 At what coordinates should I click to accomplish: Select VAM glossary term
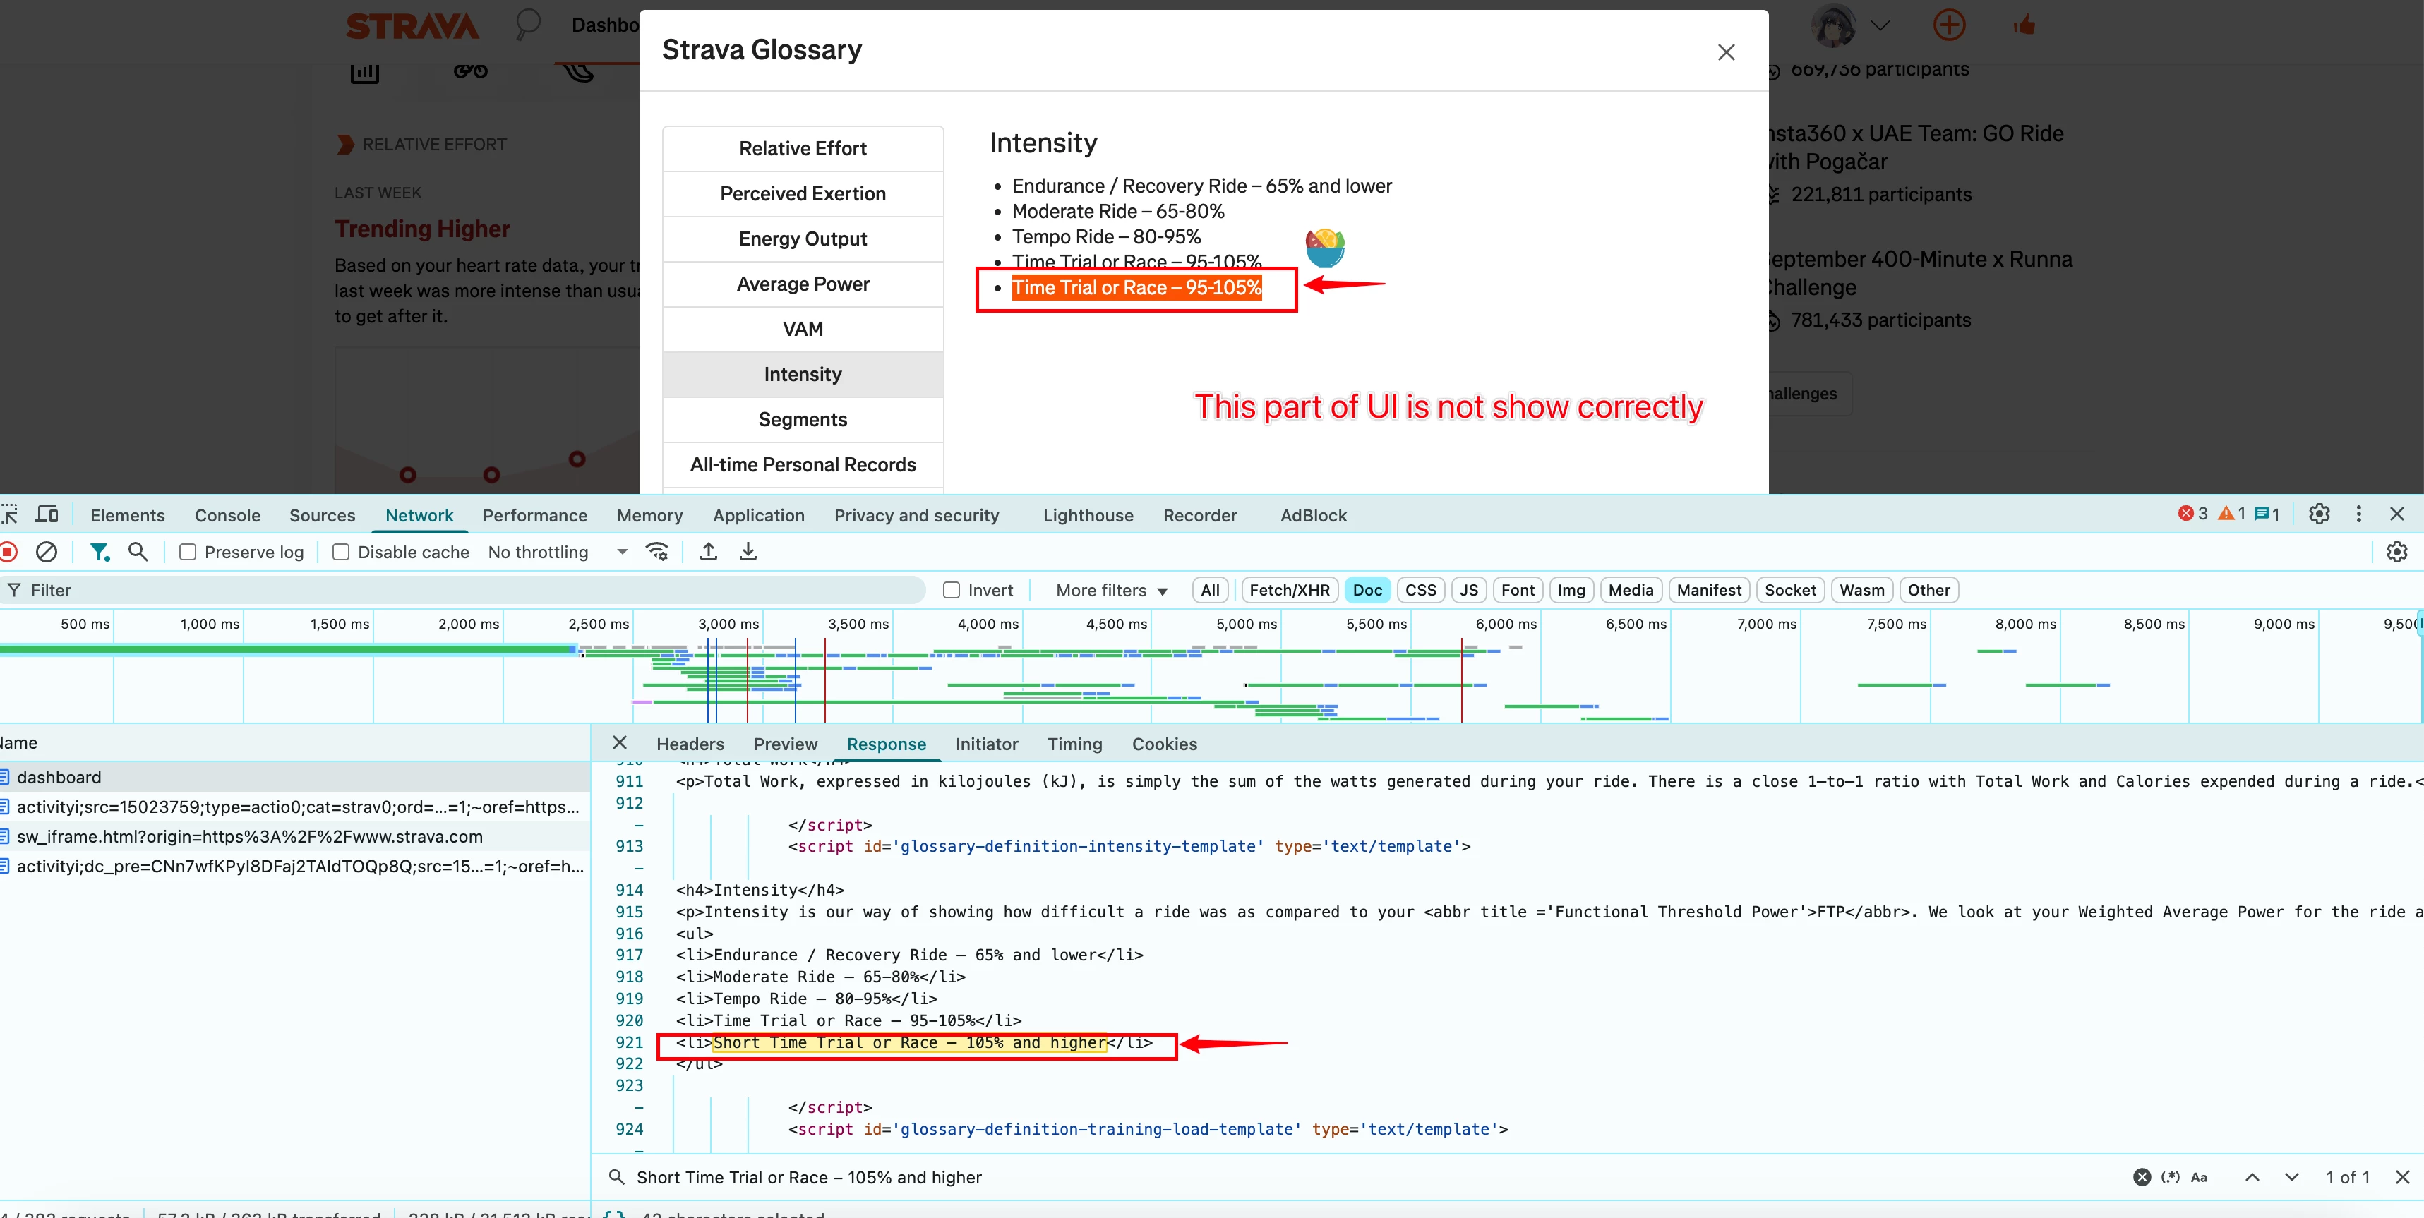coord(803,329)
